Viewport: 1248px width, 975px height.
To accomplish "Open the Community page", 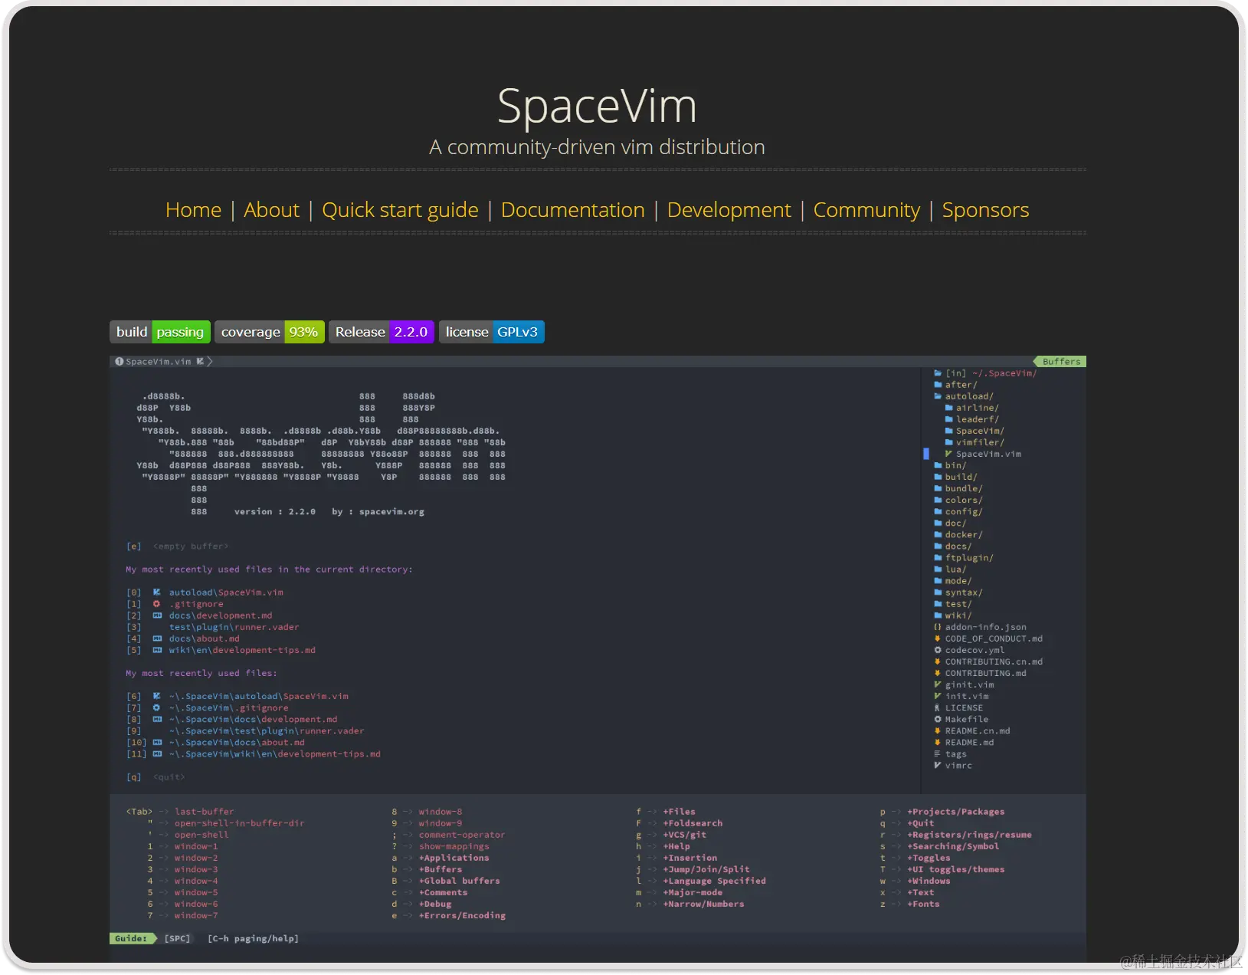I will pos(866,210).
